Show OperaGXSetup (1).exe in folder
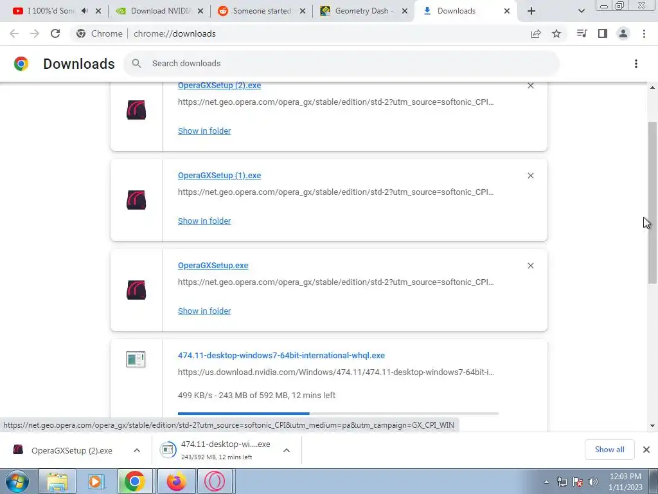658x494 pixels. [204, 221]
